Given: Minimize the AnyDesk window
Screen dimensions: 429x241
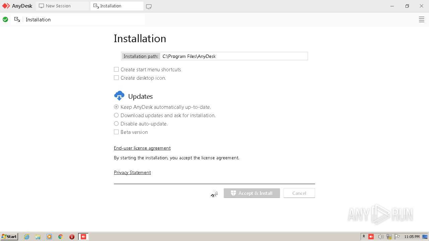Looking at the screenshot, I should tap(392, 6).
